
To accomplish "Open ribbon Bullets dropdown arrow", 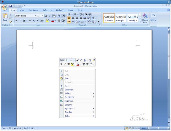I will (72, 14).
